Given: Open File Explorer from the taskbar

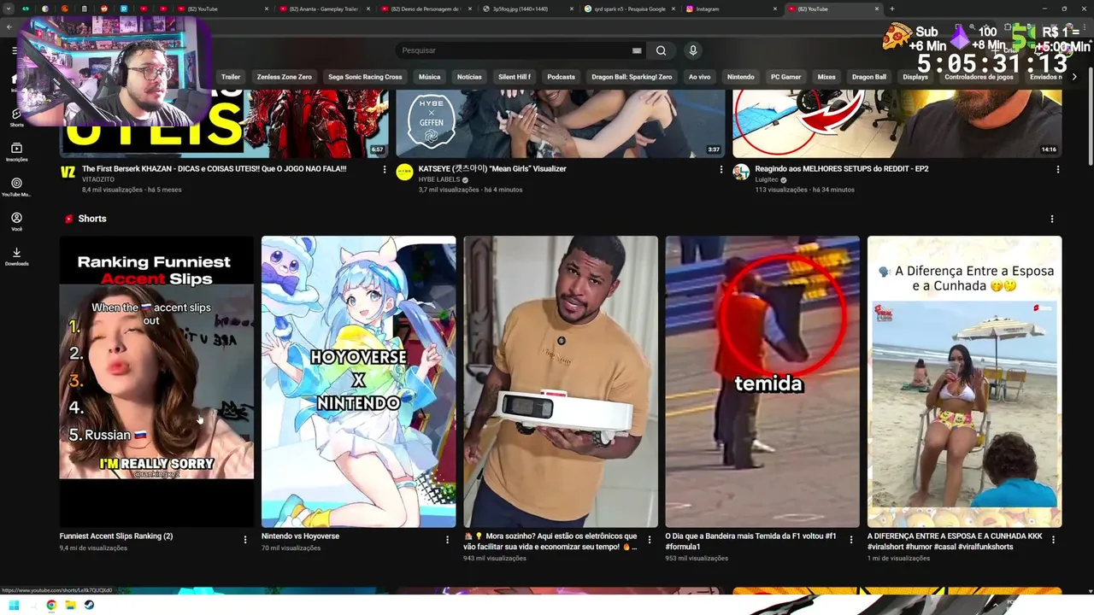Looking at the screenshot, I should 70,605.
